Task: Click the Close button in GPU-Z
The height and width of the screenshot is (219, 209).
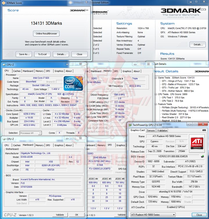Action: 199,215
